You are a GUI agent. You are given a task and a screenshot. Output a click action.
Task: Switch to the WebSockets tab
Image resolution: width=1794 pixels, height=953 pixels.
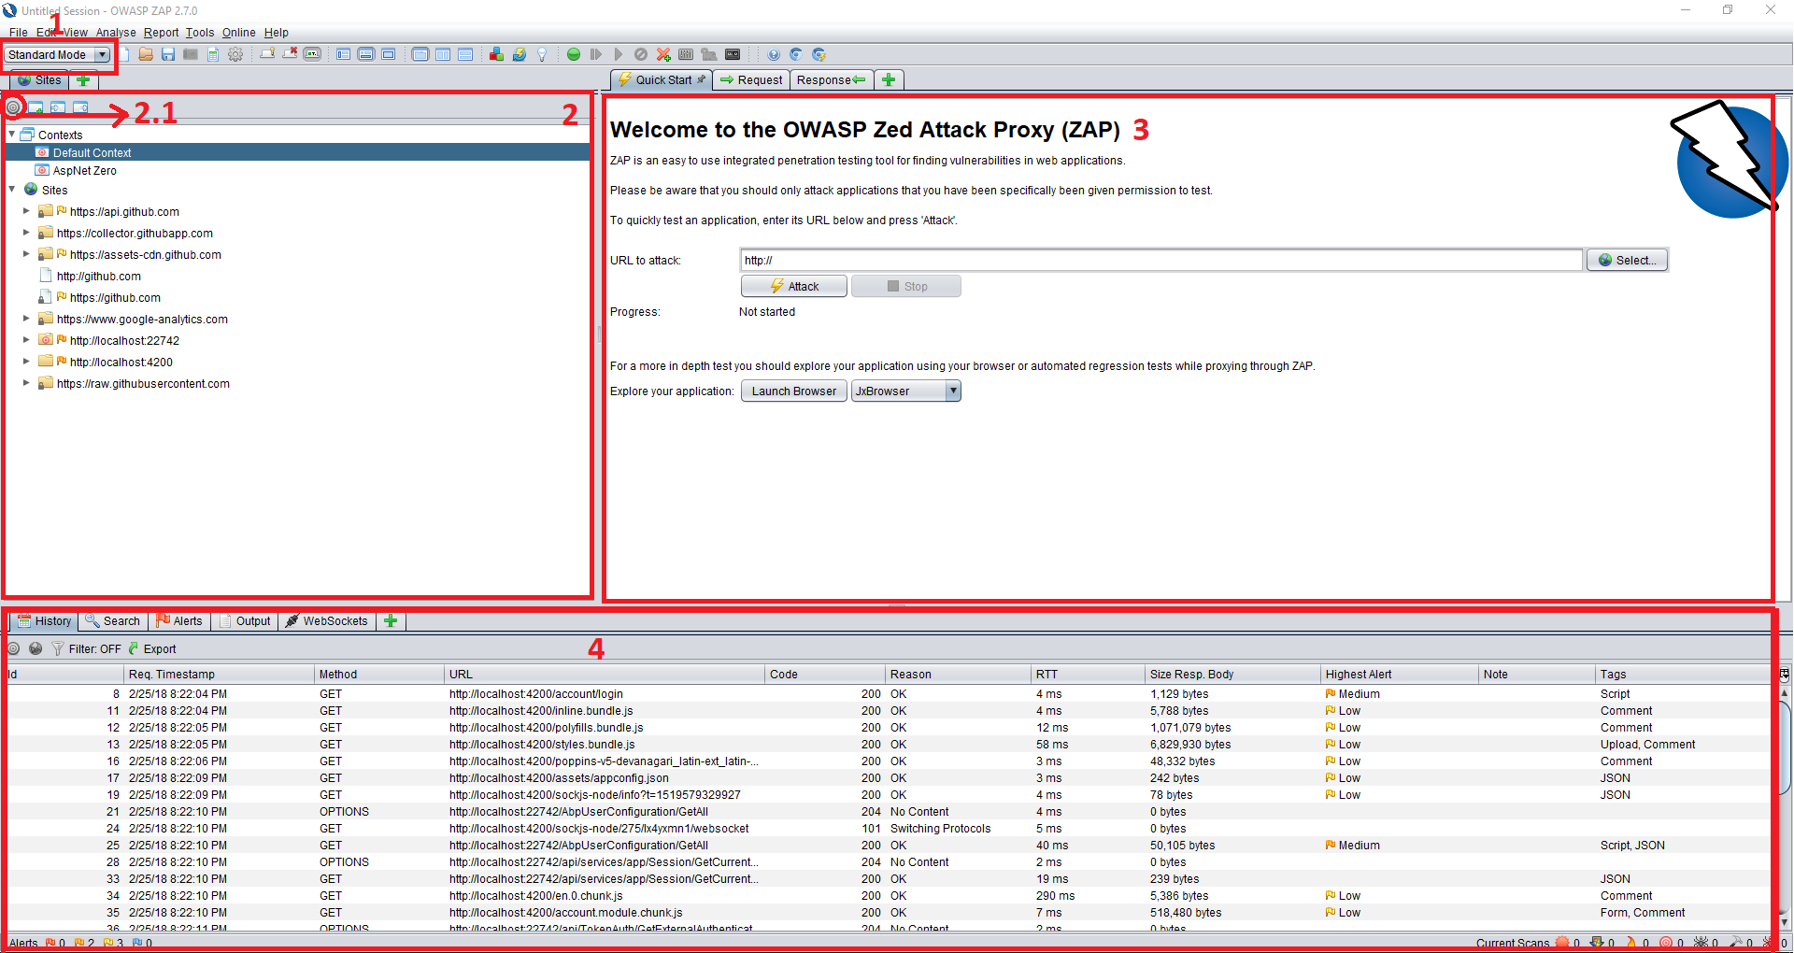pos(327,621)
